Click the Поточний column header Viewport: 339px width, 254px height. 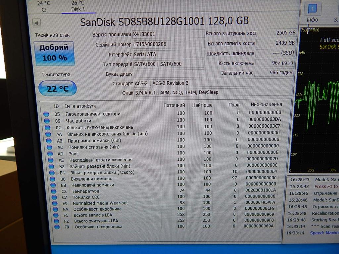tap(174, 105)
